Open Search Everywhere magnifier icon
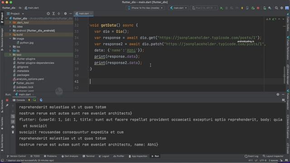Image resolution: width=290 pixels, height=163 pixels. 276,8
